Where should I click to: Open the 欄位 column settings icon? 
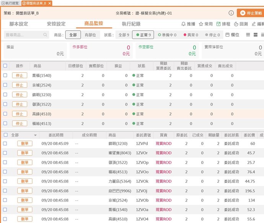pos(228,35)
